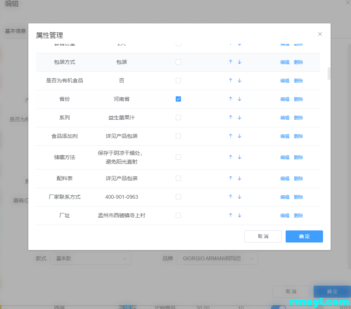Move 包装方式 row up with arrow
Viewport: 351px width, 309px height.
(x=230, y=62)
